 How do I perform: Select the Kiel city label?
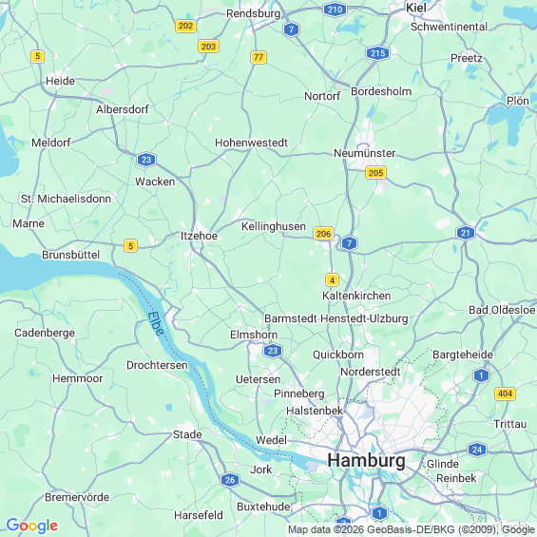pyautogui.click(x=416, y=8)
